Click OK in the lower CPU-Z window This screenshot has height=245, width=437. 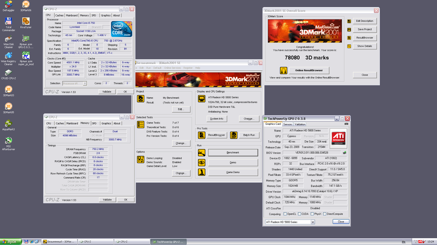(126, 200)
